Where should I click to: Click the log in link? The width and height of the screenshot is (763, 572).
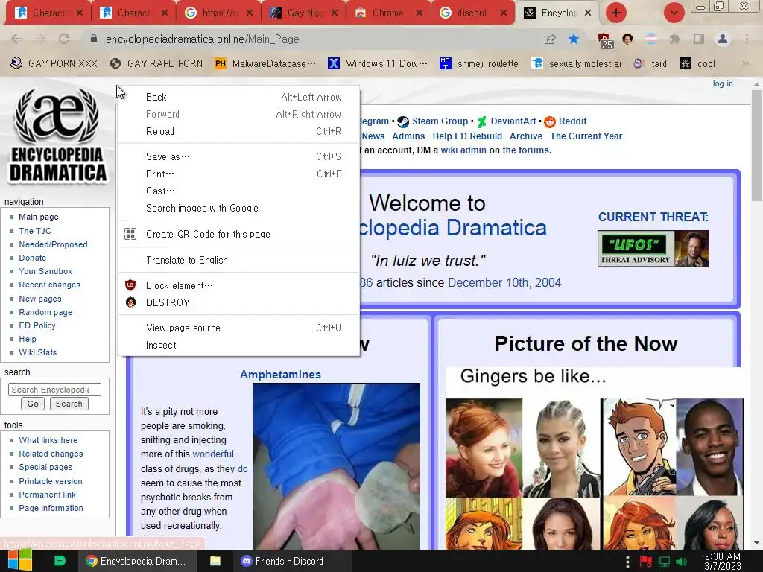point(723,83)
